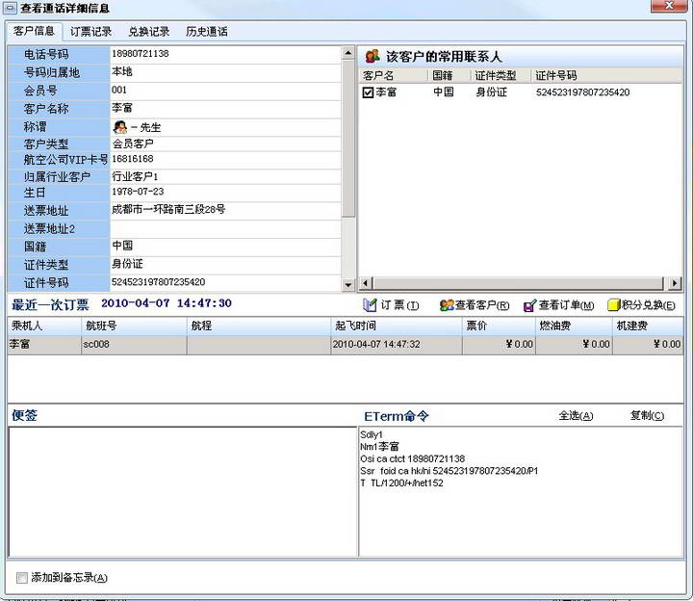Click the 查看客户 people icon
The image size is (693, 601).
(447, 305)
